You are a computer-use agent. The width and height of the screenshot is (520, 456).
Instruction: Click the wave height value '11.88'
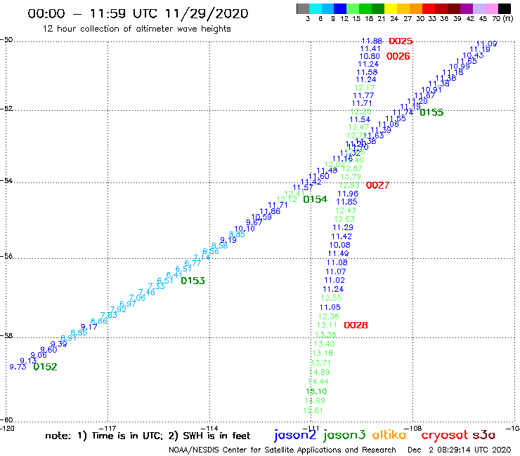[372, 41]
